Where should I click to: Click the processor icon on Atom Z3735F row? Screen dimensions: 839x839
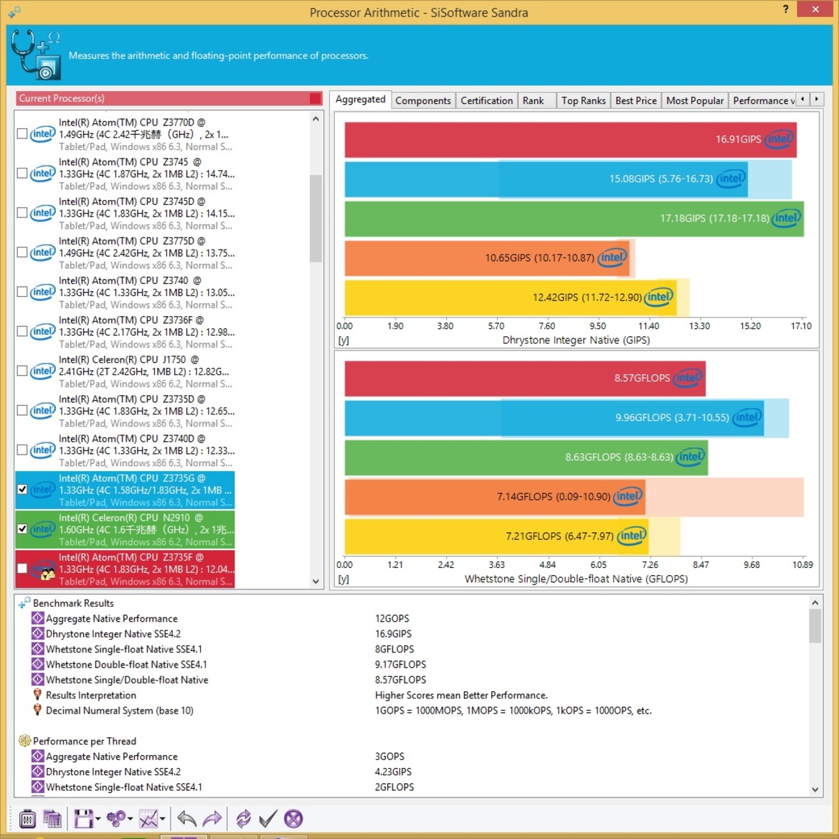(x=43, y=569)
